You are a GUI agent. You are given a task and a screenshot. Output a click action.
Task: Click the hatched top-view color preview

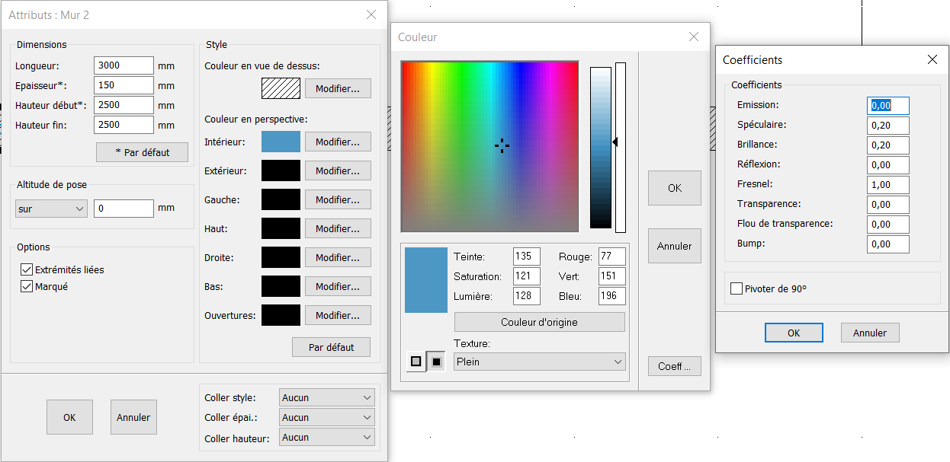(281, 88)
